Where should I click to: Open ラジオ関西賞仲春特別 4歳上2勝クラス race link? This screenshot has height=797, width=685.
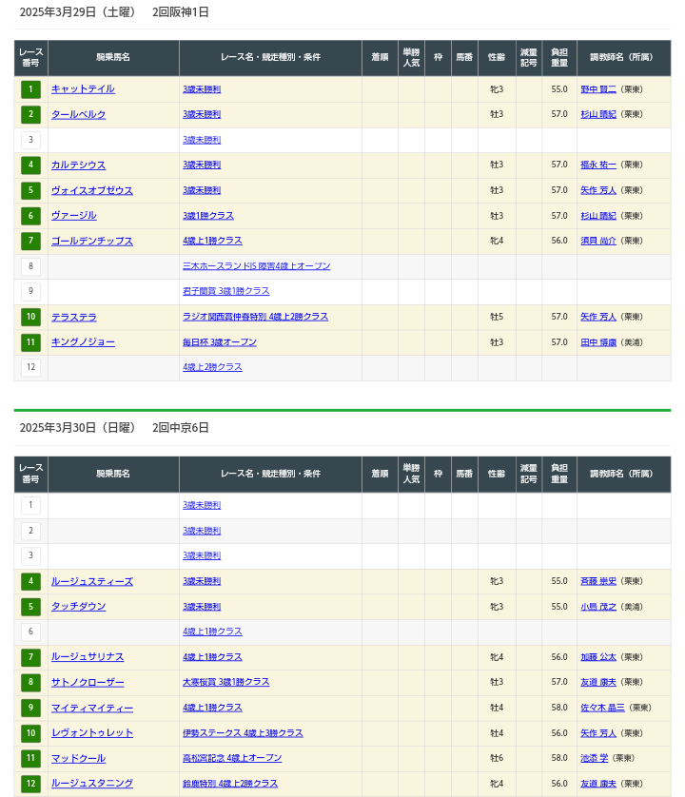coord(255,317)
